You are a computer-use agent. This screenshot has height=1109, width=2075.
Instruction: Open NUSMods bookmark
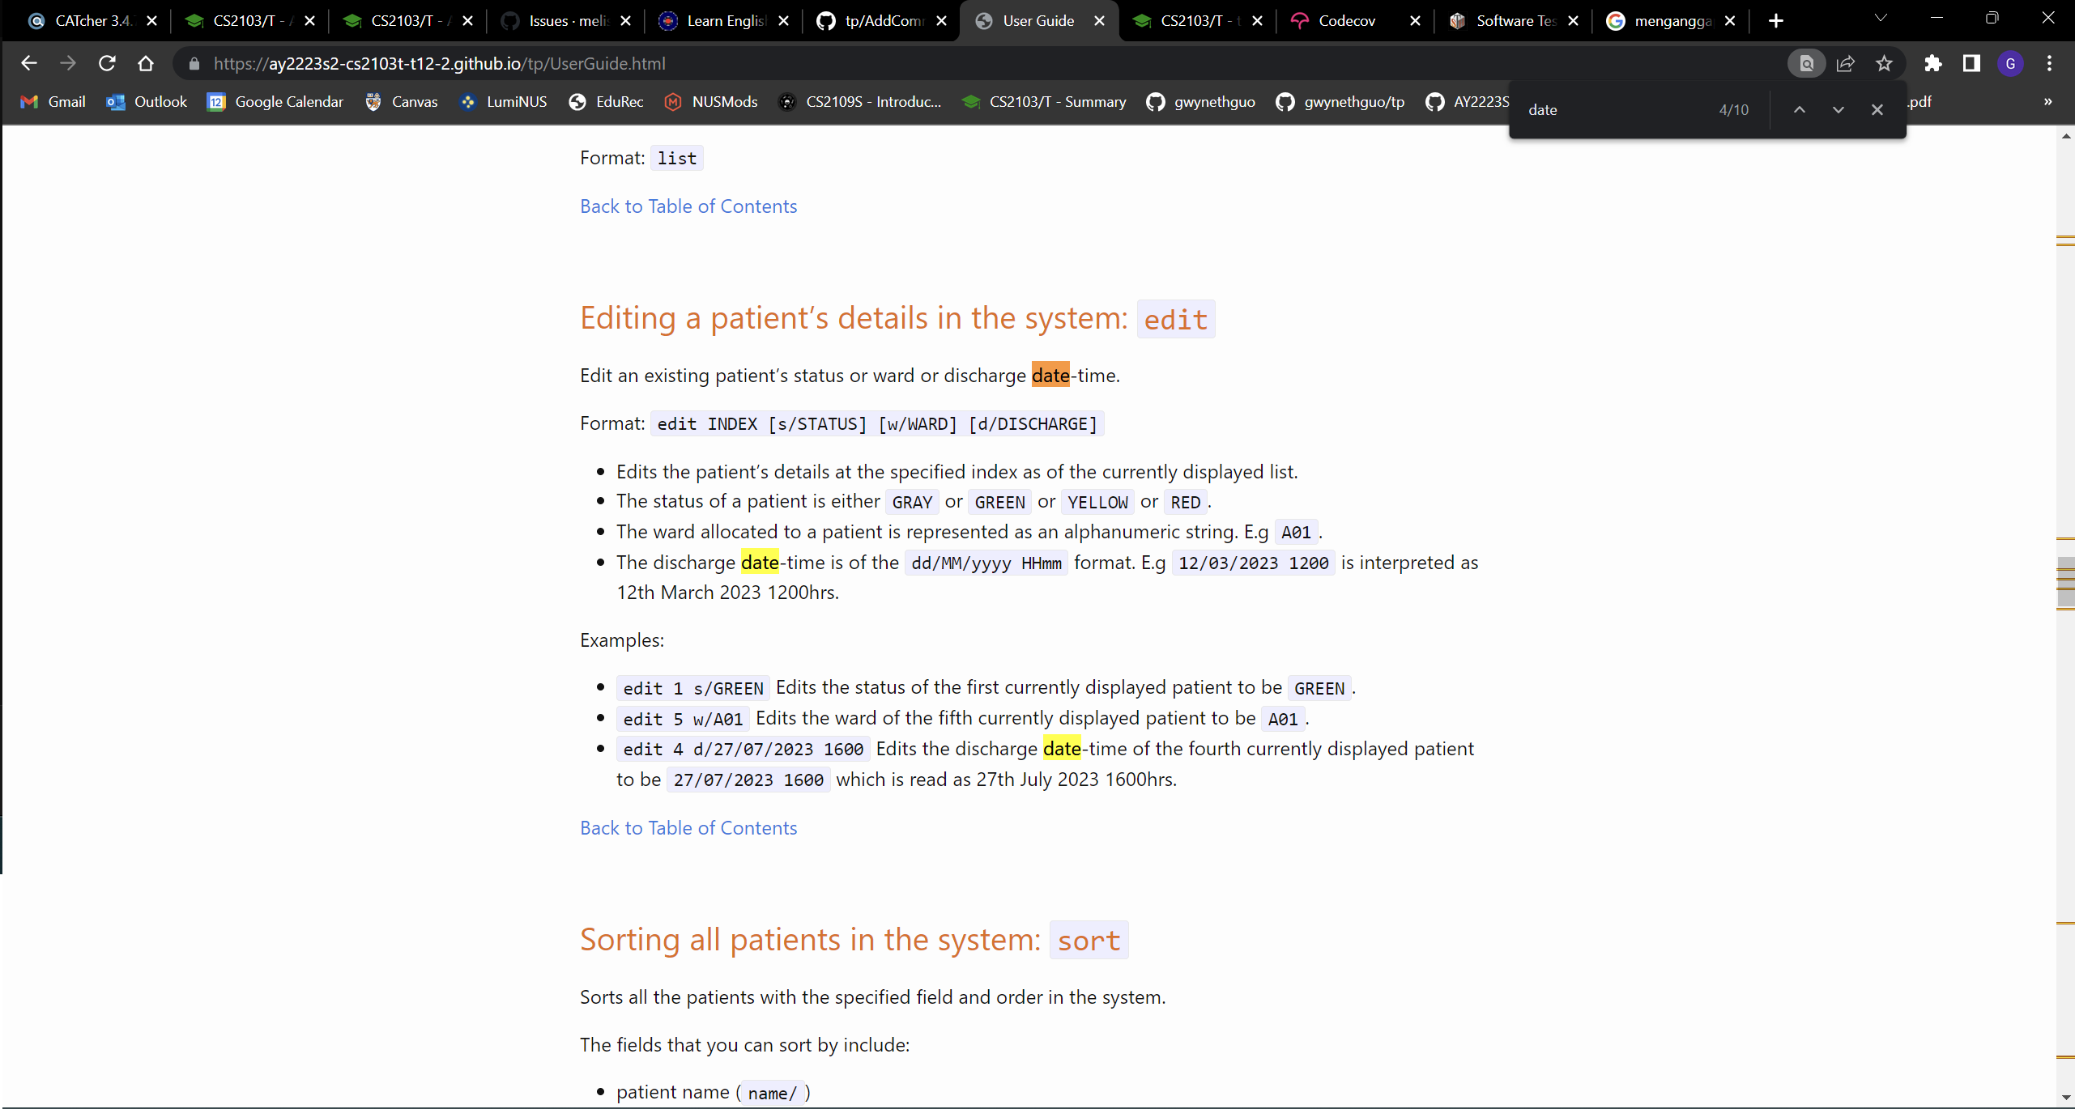tap(711, 101)
